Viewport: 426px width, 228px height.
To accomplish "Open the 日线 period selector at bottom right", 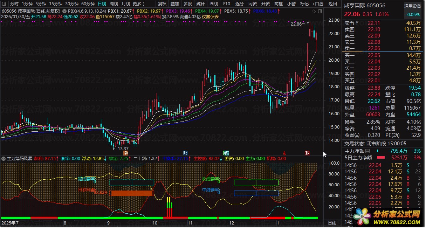I will click(x=332, y=223).
